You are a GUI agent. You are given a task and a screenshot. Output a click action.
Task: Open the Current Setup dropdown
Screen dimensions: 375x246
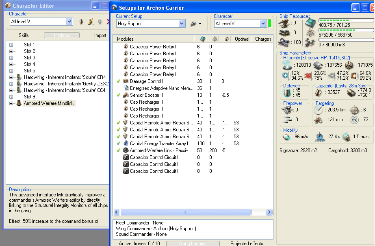click(x=182, y=24)
